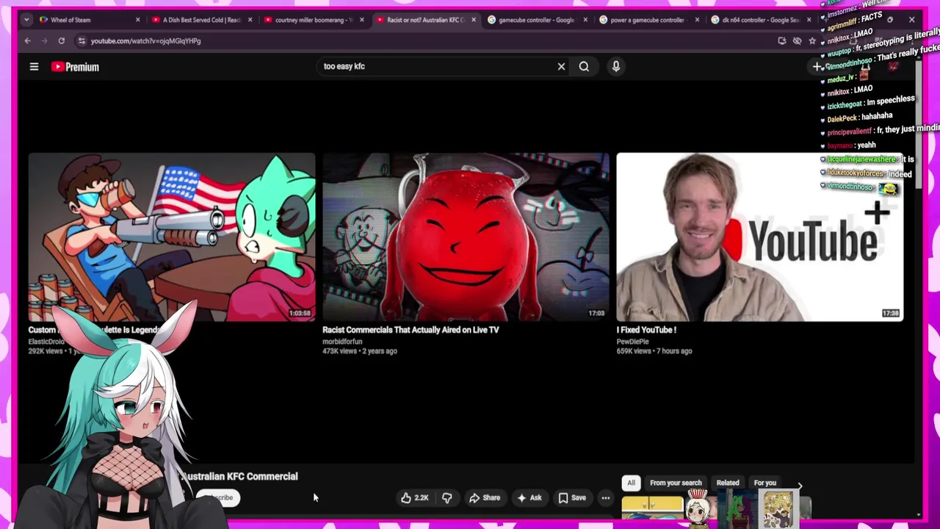This screenshot has height=529, width=940.
Task: Open the YouTube hamburger guide menu
Action: (34, 67)
